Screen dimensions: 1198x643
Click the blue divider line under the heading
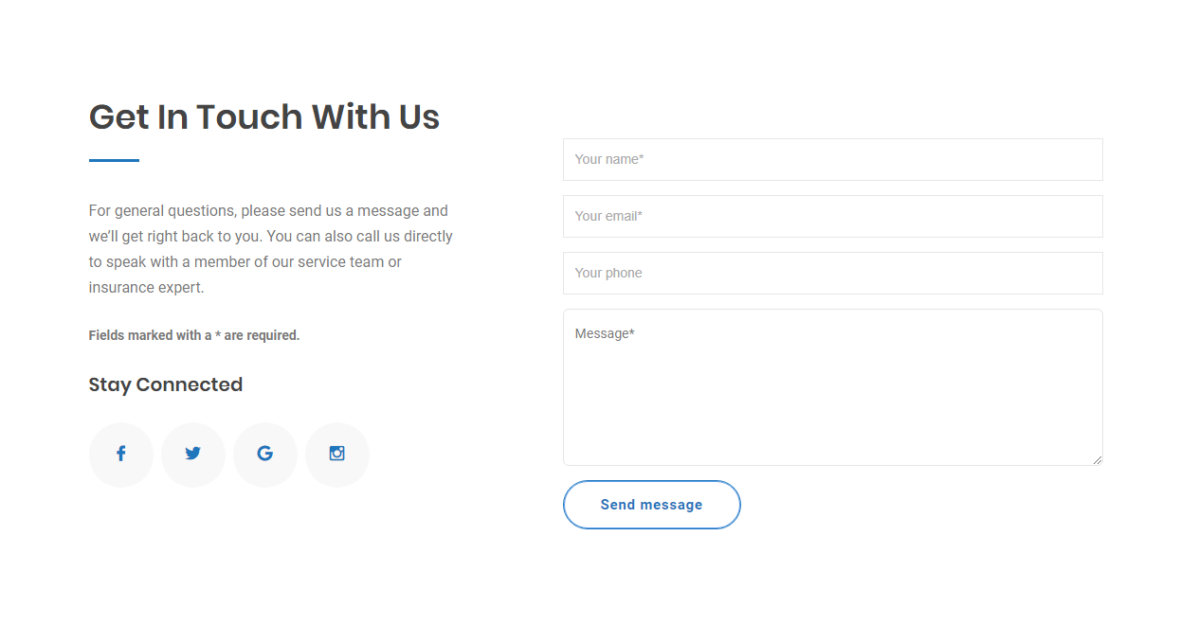pyautogui.click(x=114, y=160)
